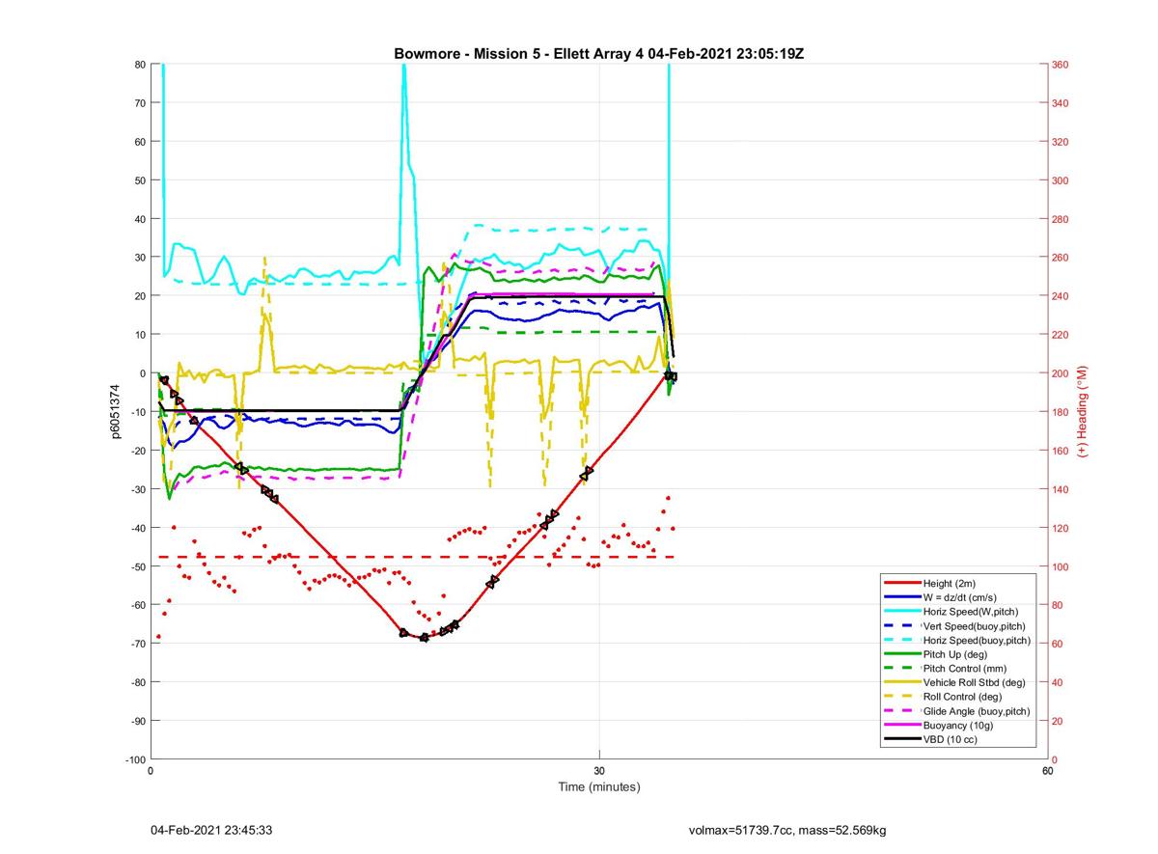
Task: Click the left axis tick label '-10'
Action: click(x=137, y=412)
